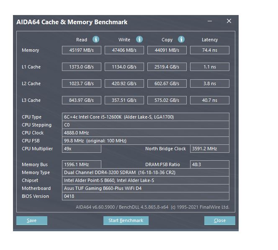The width and height of the screenshot is (278, 250).
Task: Select L1 Cache read 1373.0 GB/s
Action: click(x=82, y=67)
